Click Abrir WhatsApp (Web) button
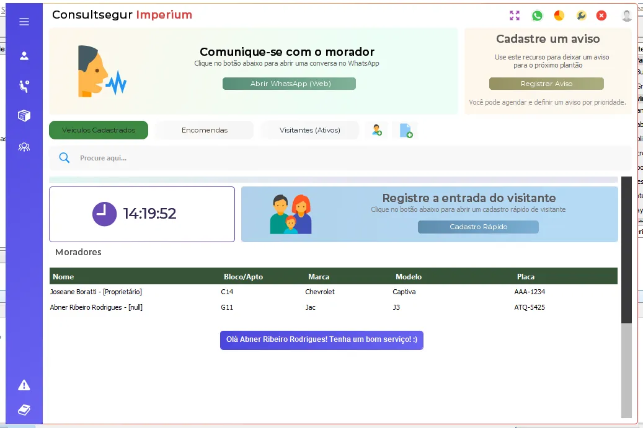 click(x=289, y=84)
